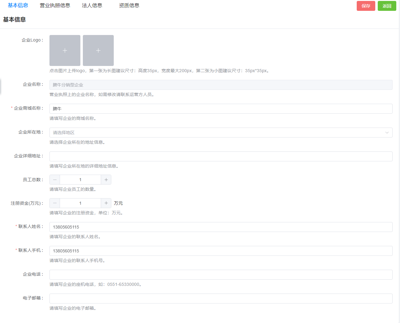Click the disabled 企业名称 field

(221, 85)
